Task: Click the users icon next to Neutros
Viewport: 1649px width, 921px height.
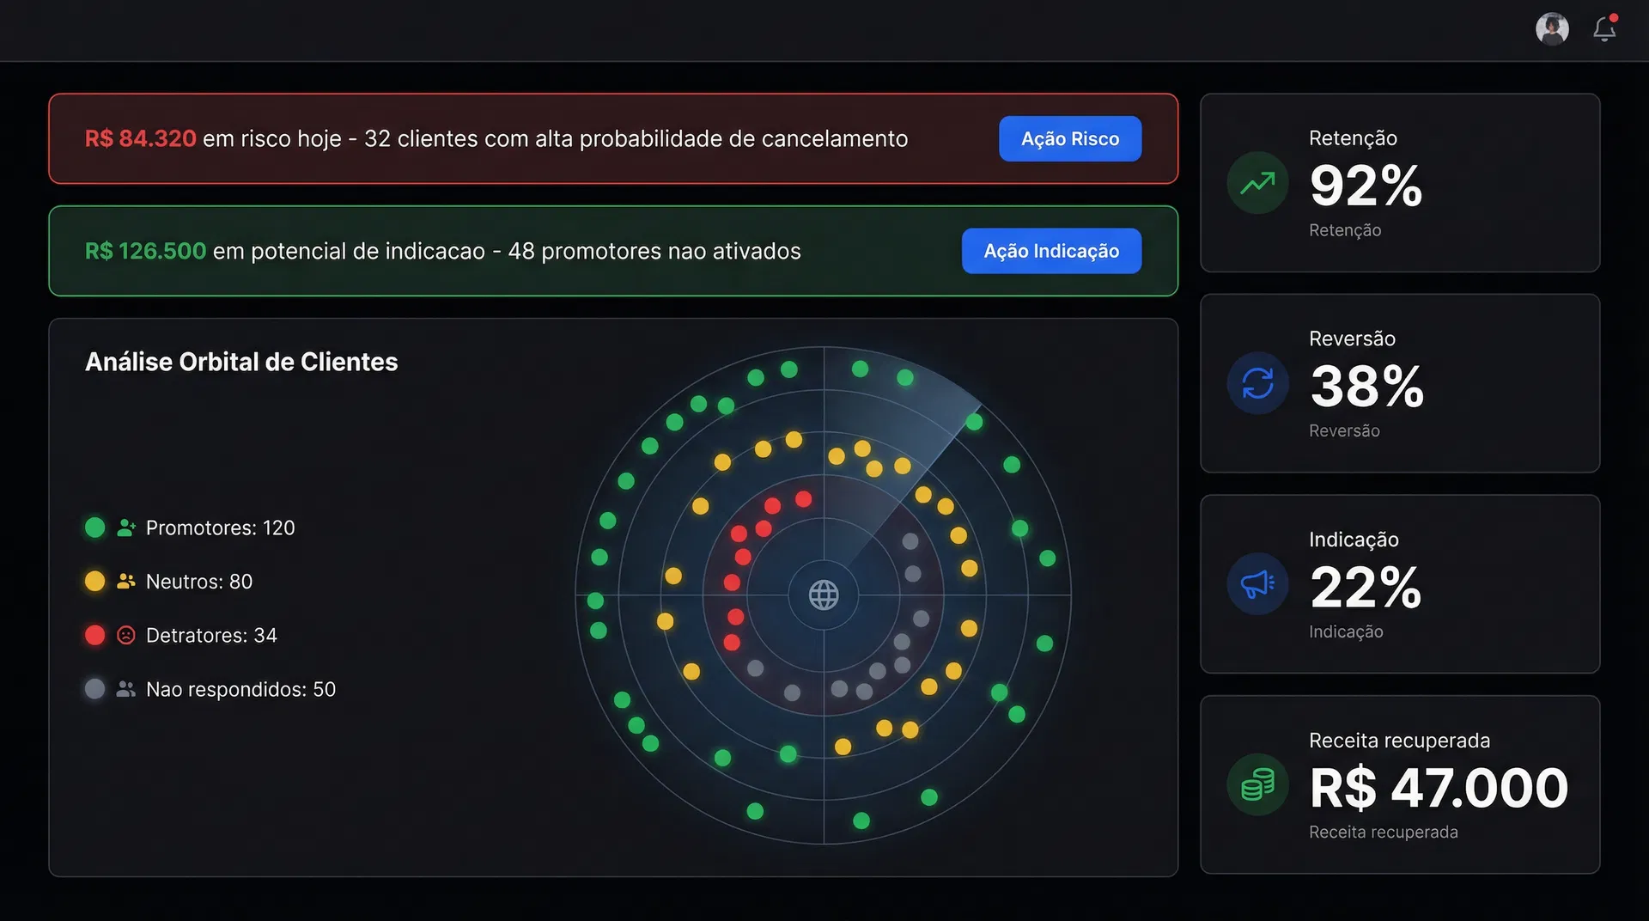Action: point(125,581)
